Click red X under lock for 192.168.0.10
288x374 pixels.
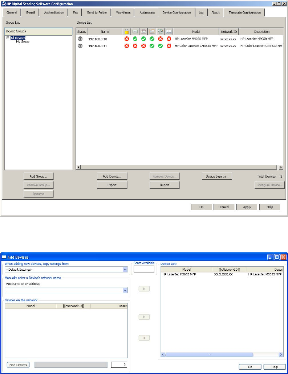[x=127, y=39]
